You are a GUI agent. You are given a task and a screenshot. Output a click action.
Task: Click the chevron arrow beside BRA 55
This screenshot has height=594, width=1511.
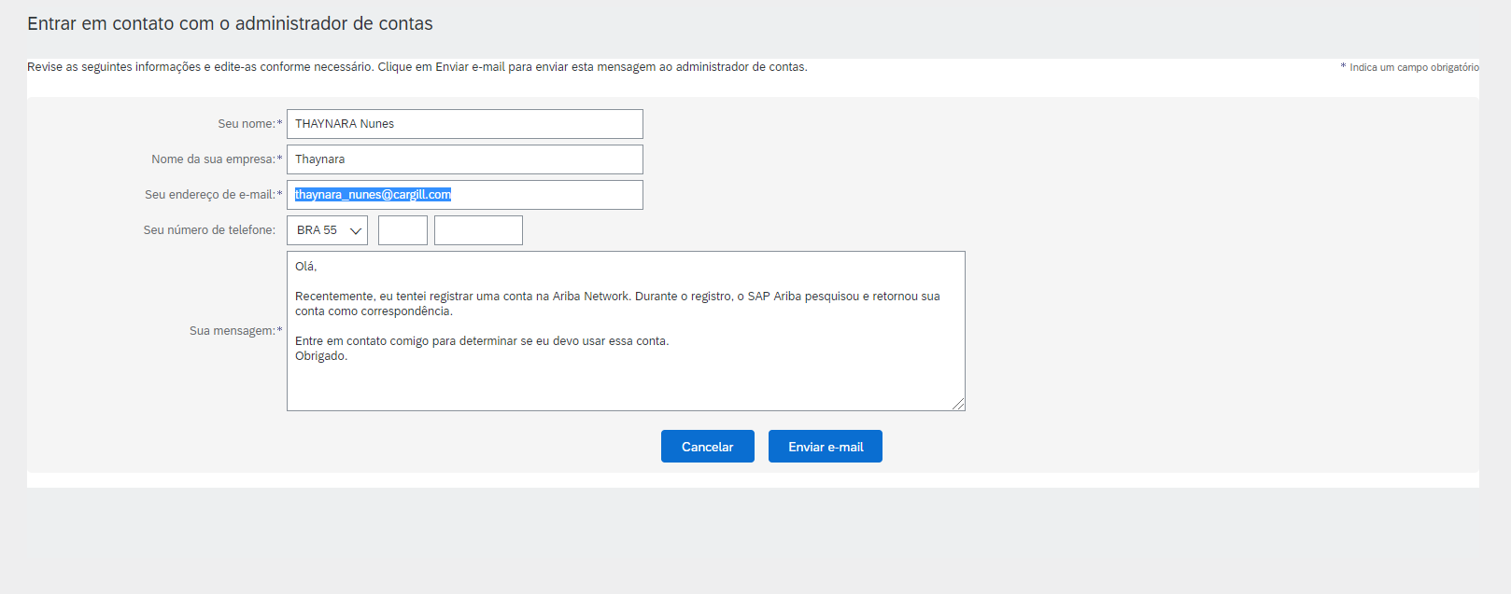(x=355, y=231)
